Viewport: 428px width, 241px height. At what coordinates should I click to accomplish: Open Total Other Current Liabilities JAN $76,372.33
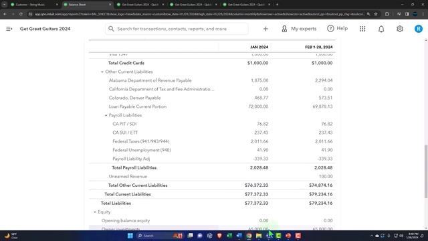tap(256, 185)
